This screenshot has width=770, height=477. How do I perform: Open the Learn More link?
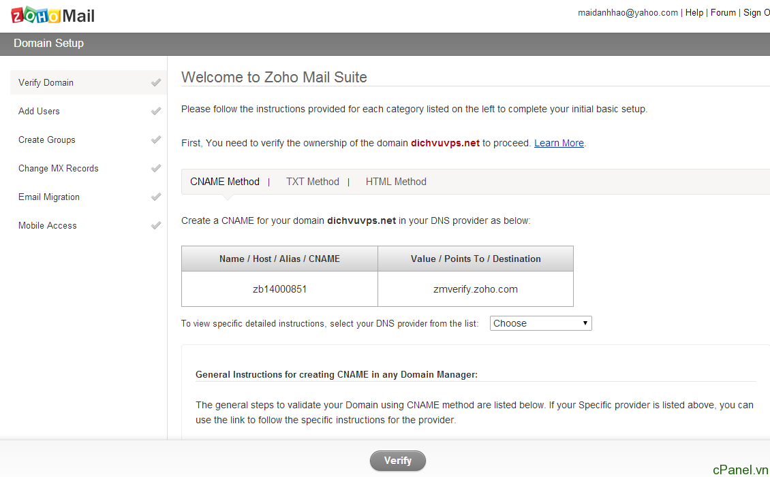click(x=559, y=143)
